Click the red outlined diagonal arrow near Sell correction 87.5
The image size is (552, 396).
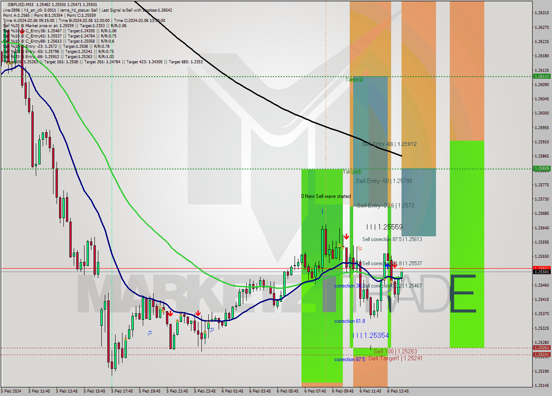pyautogui.click(x=360, y=248)
